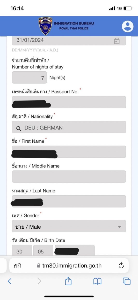Go back with Safari back arrow
Image resolution: width=138 pixels, height=300 pixels.
pyautogui.click(x=10, y=281)
